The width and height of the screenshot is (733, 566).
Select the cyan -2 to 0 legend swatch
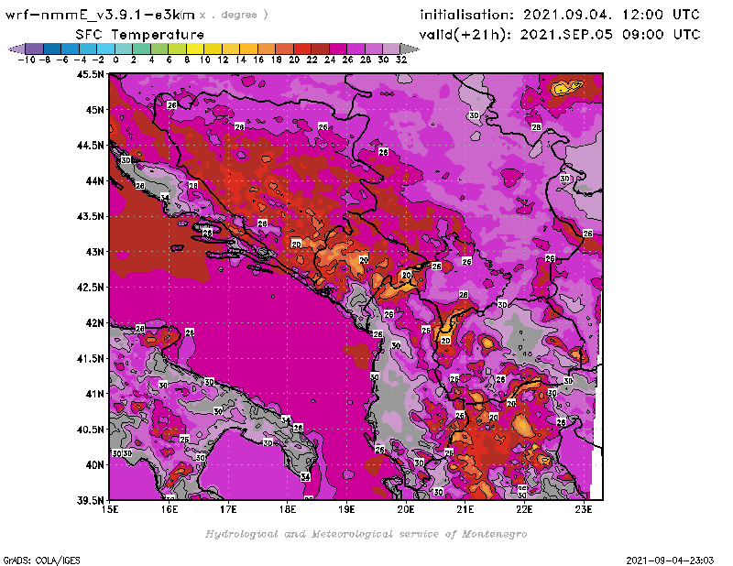click(x=105, y=49)
